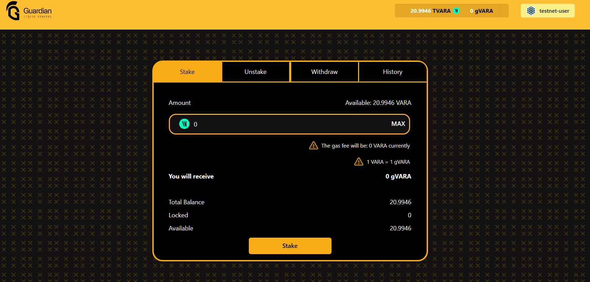
Task: View the History tab
Action: (393, 72)
